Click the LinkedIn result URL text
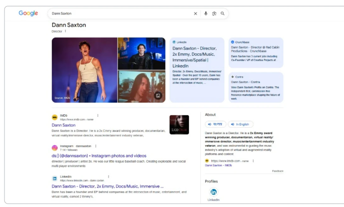This screenshot has height=207, width=344. pos(82,181)
